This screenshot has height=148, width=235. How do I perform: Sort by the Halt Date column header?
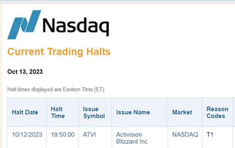pos(25,112)
